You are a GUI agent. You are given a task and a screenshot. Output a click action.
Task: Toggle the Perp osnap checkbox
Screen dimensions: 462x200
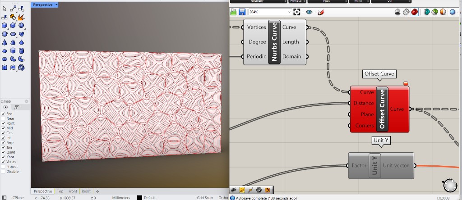pos(3,143)
